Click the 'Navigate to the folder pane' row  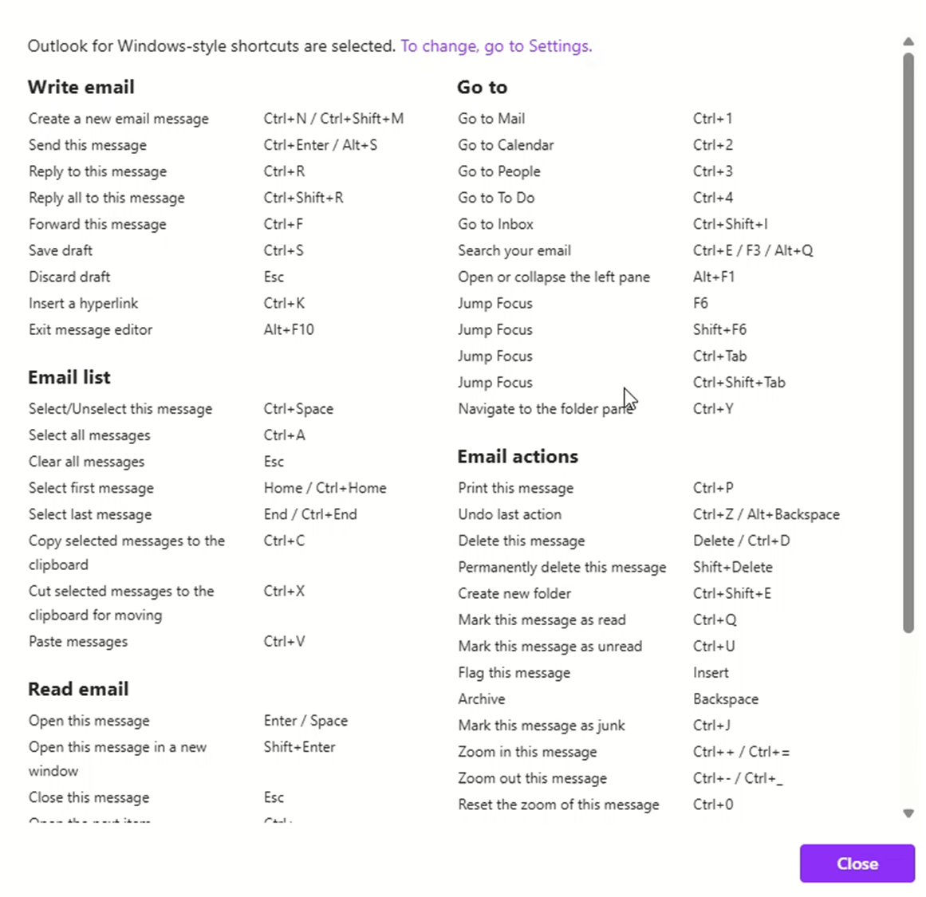[x=546, y=408]
